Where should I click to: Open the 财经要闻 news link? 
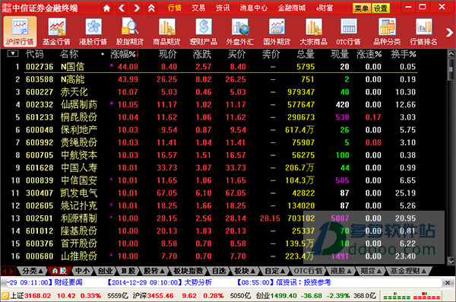(x=68, y=282)
